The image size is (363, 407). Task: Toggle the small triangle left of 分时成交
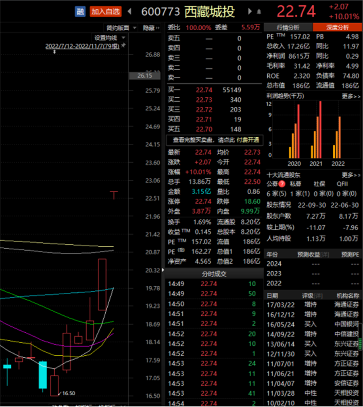[x=163, y=270]
